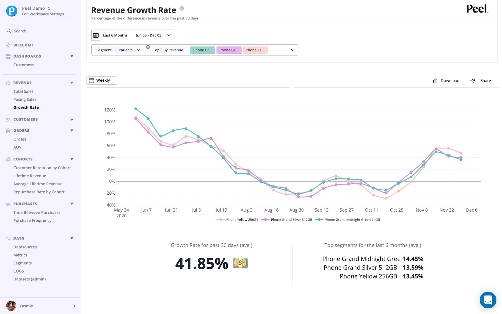Screen dimensions: 502x314
Task: Click the Weekly interval button
Action: (102, 80)
